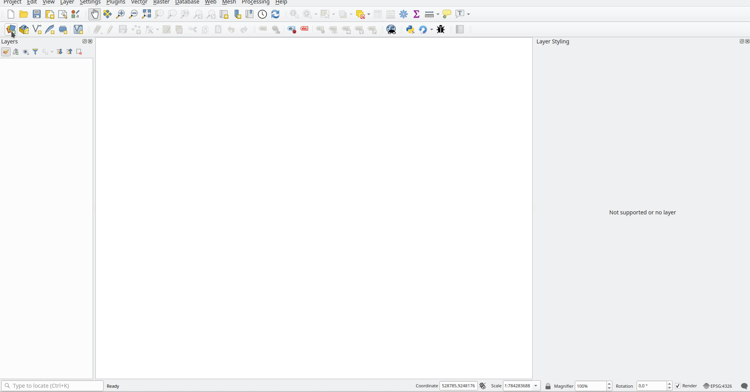Open the Python Console icon
The image size is (750, 392).
pyautogui.click(x=410, y=29)
